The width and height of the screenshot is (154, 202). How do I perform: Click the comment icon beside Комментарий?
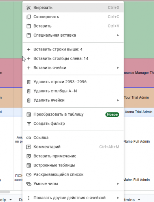point(28,147)
